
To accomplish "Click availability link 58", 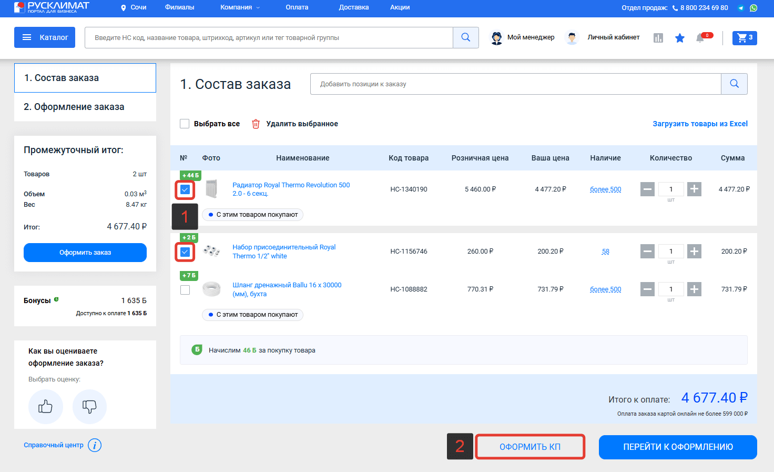I will [x=606, y=252].
